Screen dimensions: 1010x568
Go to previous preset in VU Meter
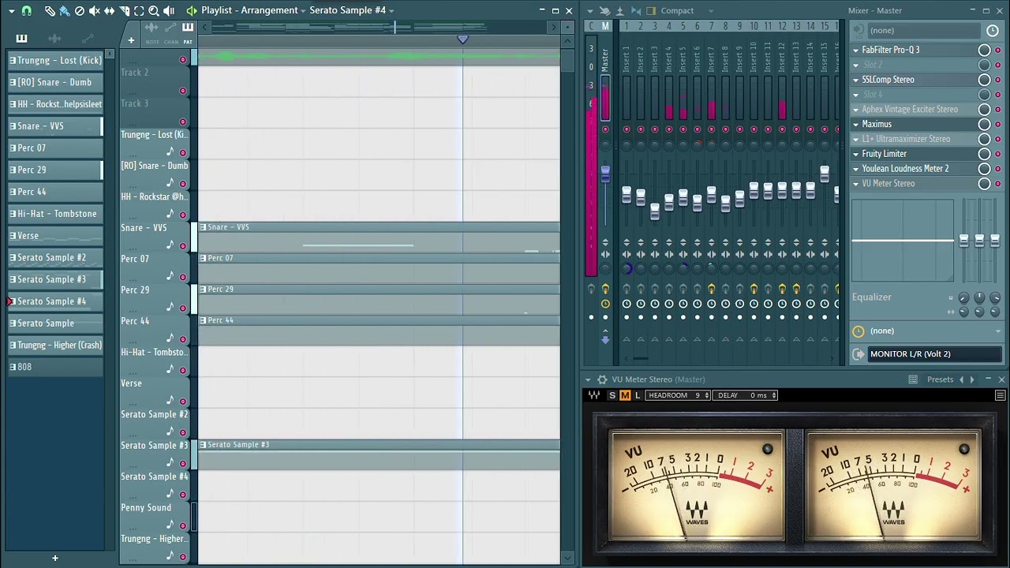961,379
